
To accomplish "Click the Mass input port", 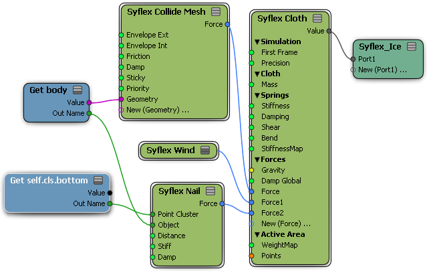I will 252,84.
